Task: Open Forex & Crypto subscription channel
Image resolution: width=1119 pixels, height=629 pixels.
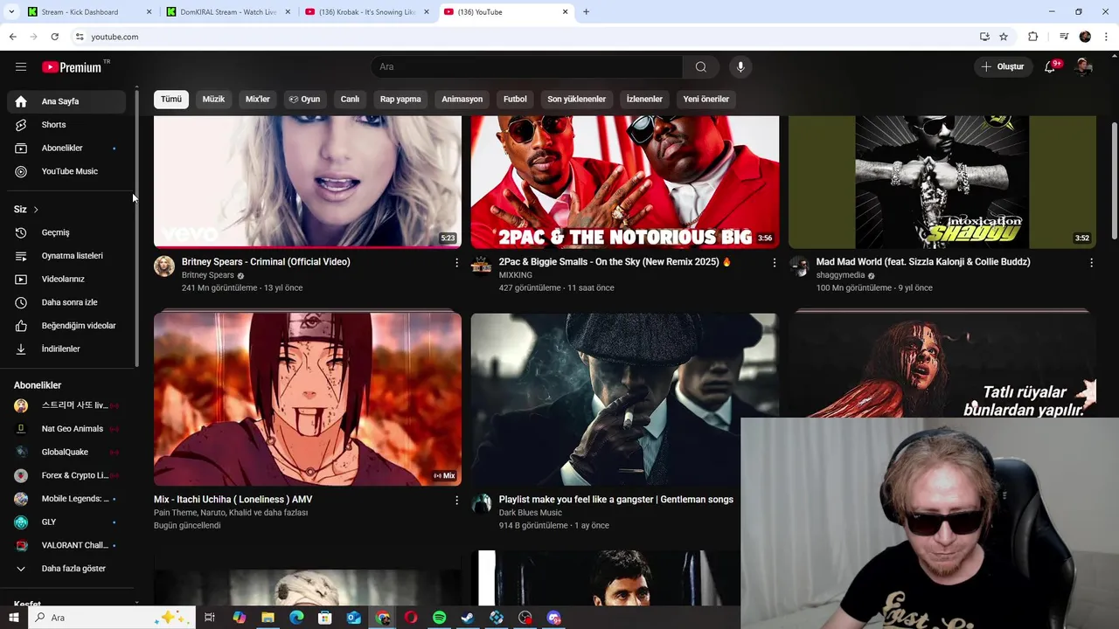Action: 66,475
